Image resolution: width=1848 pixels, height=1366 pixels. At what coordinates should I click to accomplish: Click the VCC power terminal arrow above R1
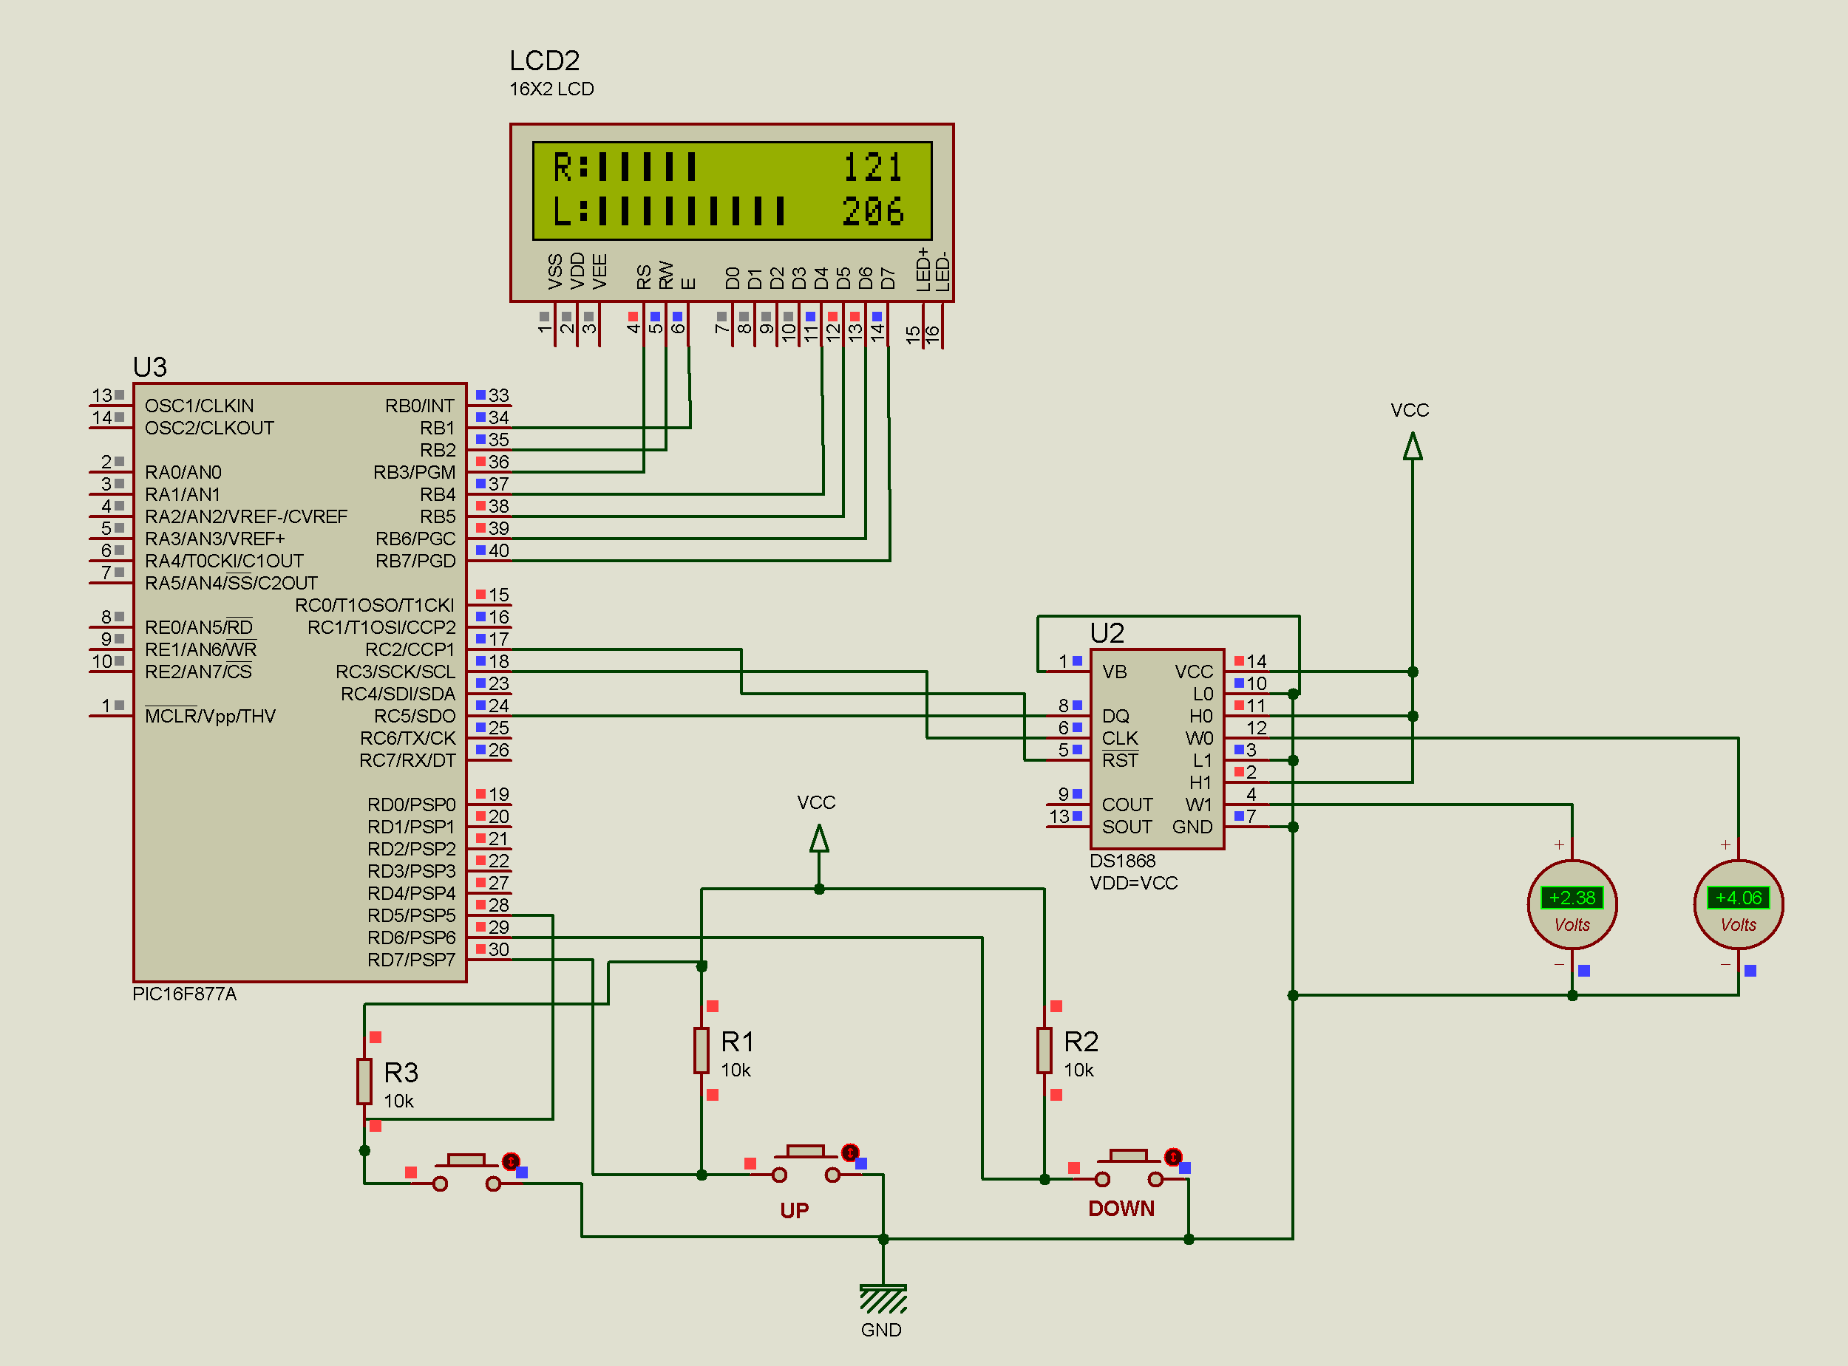819,839
